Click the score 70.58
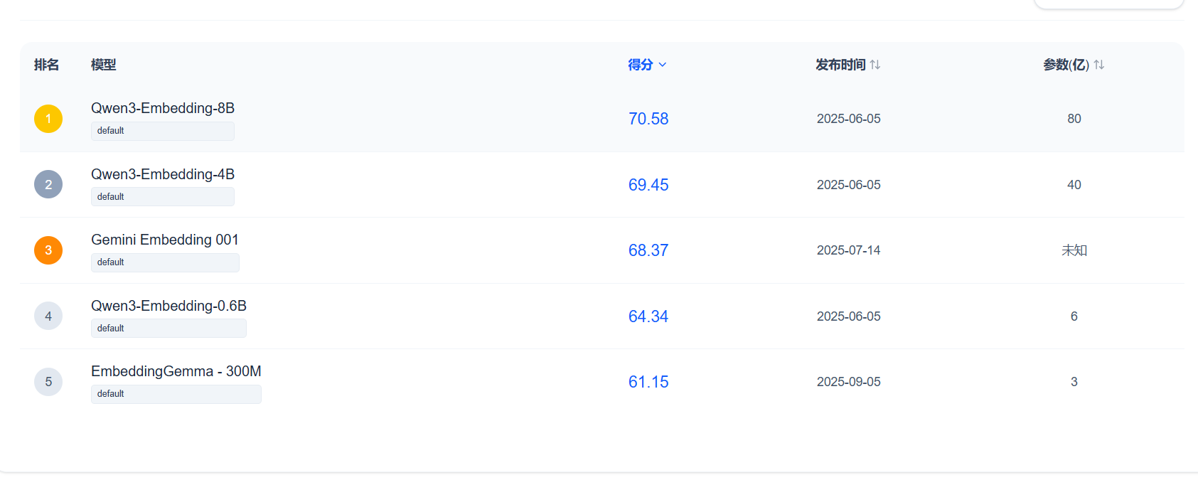1198x485 pixels. (x=648, y=119)
